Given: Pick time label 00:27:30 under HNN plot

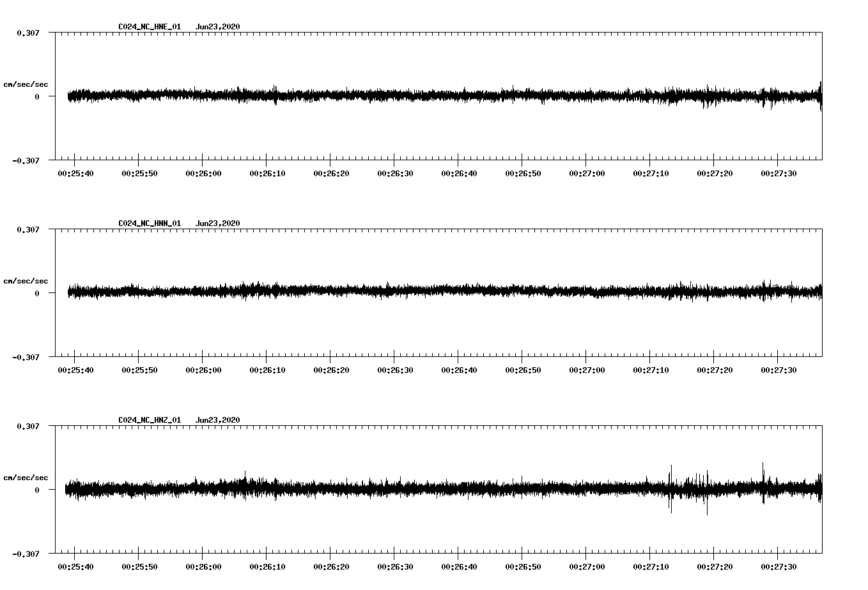Looking at the screenshot, I should click(x=779, y=370).
